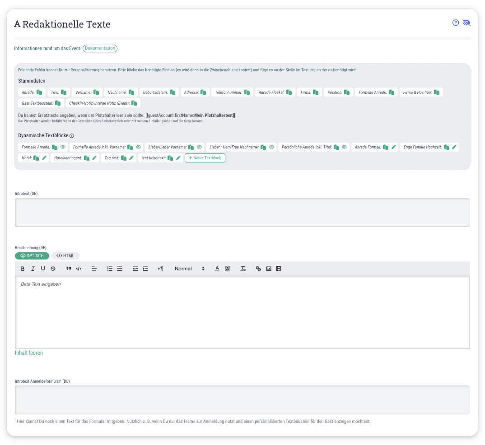485x445 pixels.
Task: Insert a code block
Action: point(79,269)
